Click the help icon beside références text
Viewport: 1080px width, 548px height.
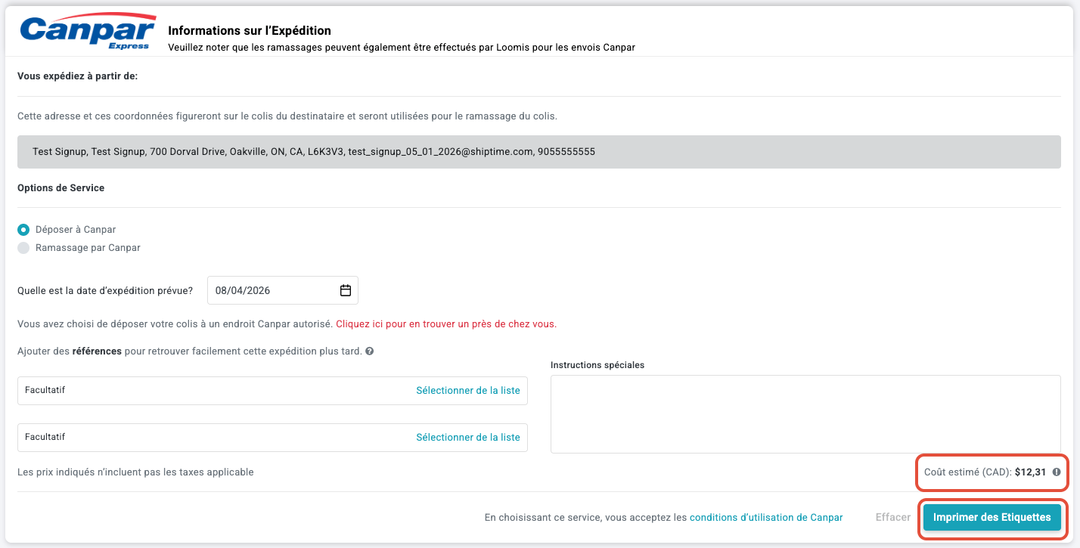pyautogui.click(x=369, y=351)
